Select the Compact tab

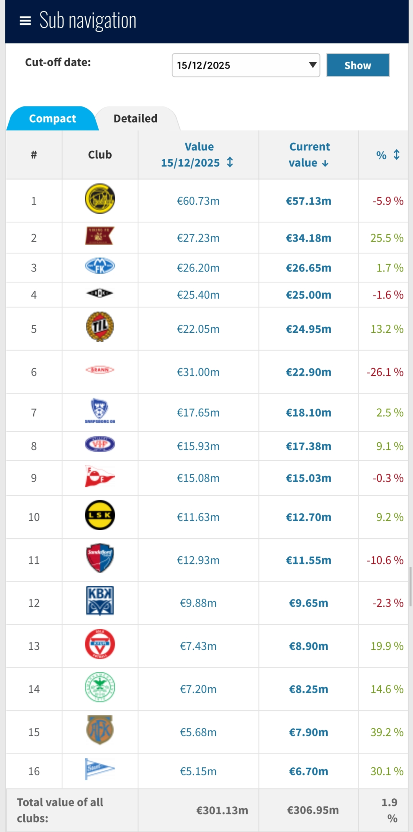pyautogui.click(x=52, y=119)
